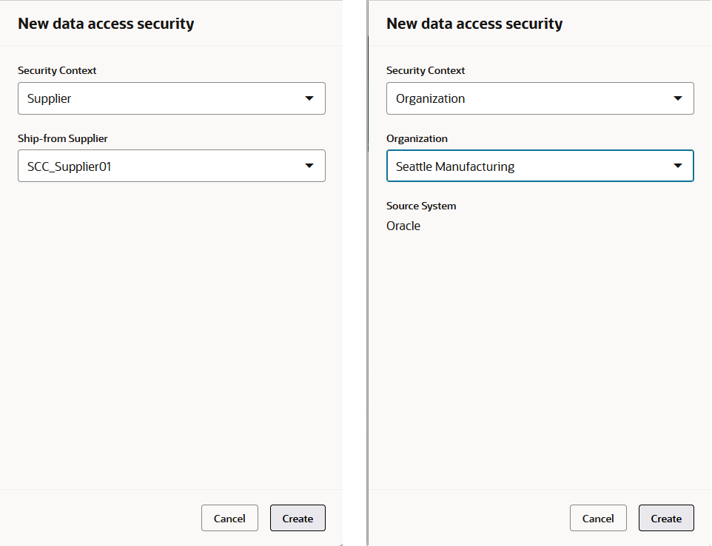The image size is (712, 546).
Task: Click the Security Context label in right dialog
Action: pyautogui.click(x=426, y=70)
